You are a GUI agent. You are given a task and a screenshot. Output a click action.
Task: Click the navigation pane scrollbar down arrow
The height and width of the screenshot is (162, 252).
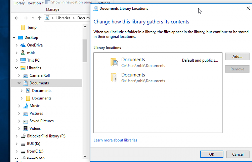point(85,156)
